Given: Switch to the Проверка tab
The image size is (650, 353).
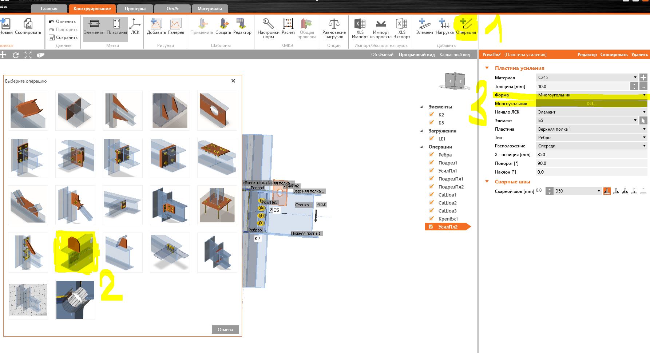Looking at the screenshot, I should pyautogui.click(x=135, y=9).
